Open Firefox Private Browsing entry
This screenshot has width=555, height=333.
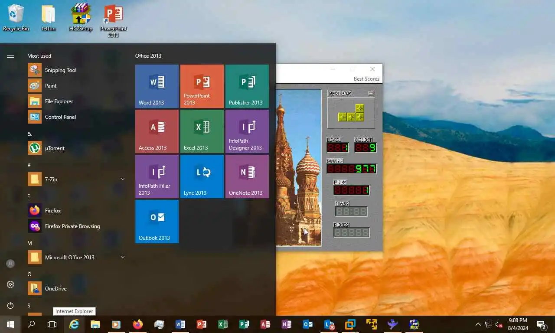[x=76, y=226]
